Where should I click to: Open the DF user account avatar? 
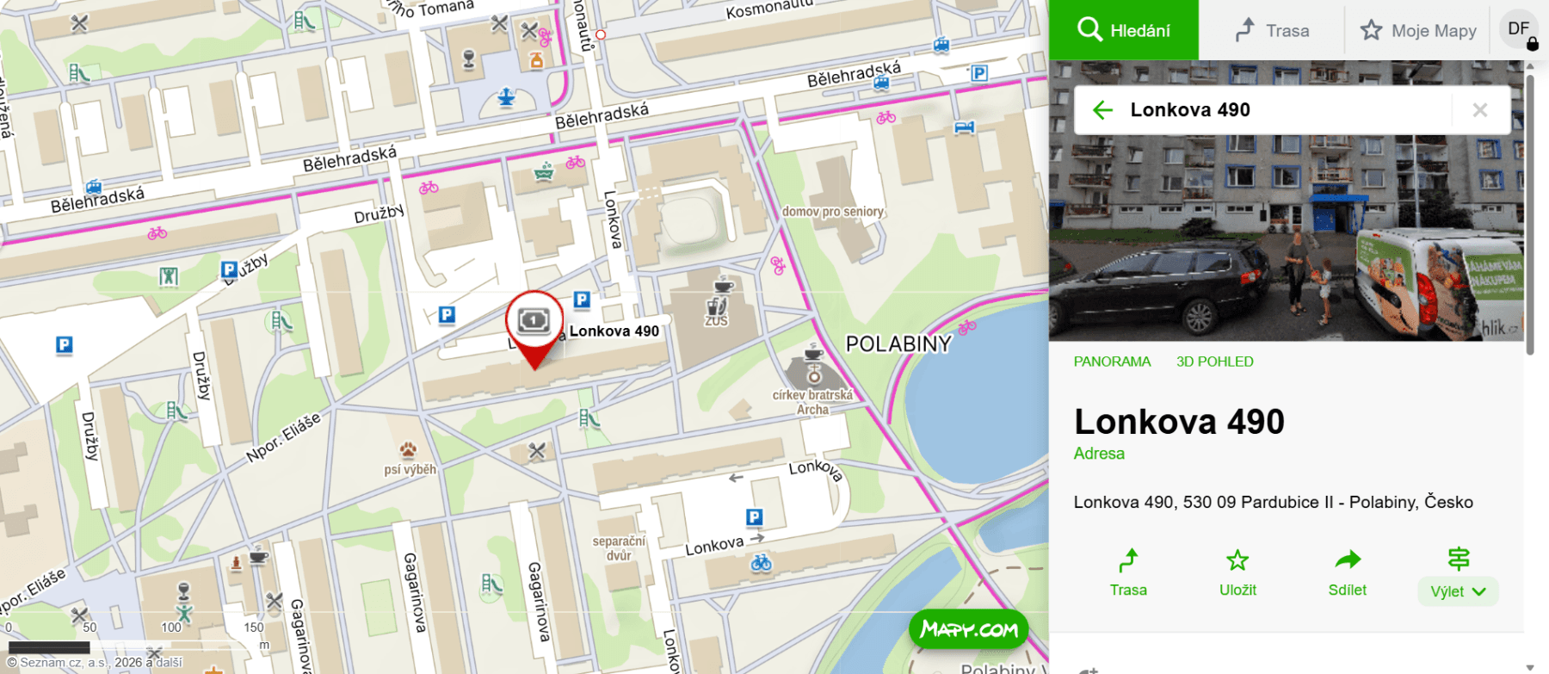[x=1519, y=29]
